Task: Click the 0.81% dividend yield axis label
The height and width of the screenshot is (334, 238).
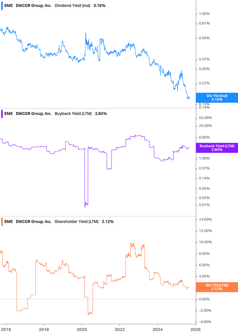Action: [204, 24]
